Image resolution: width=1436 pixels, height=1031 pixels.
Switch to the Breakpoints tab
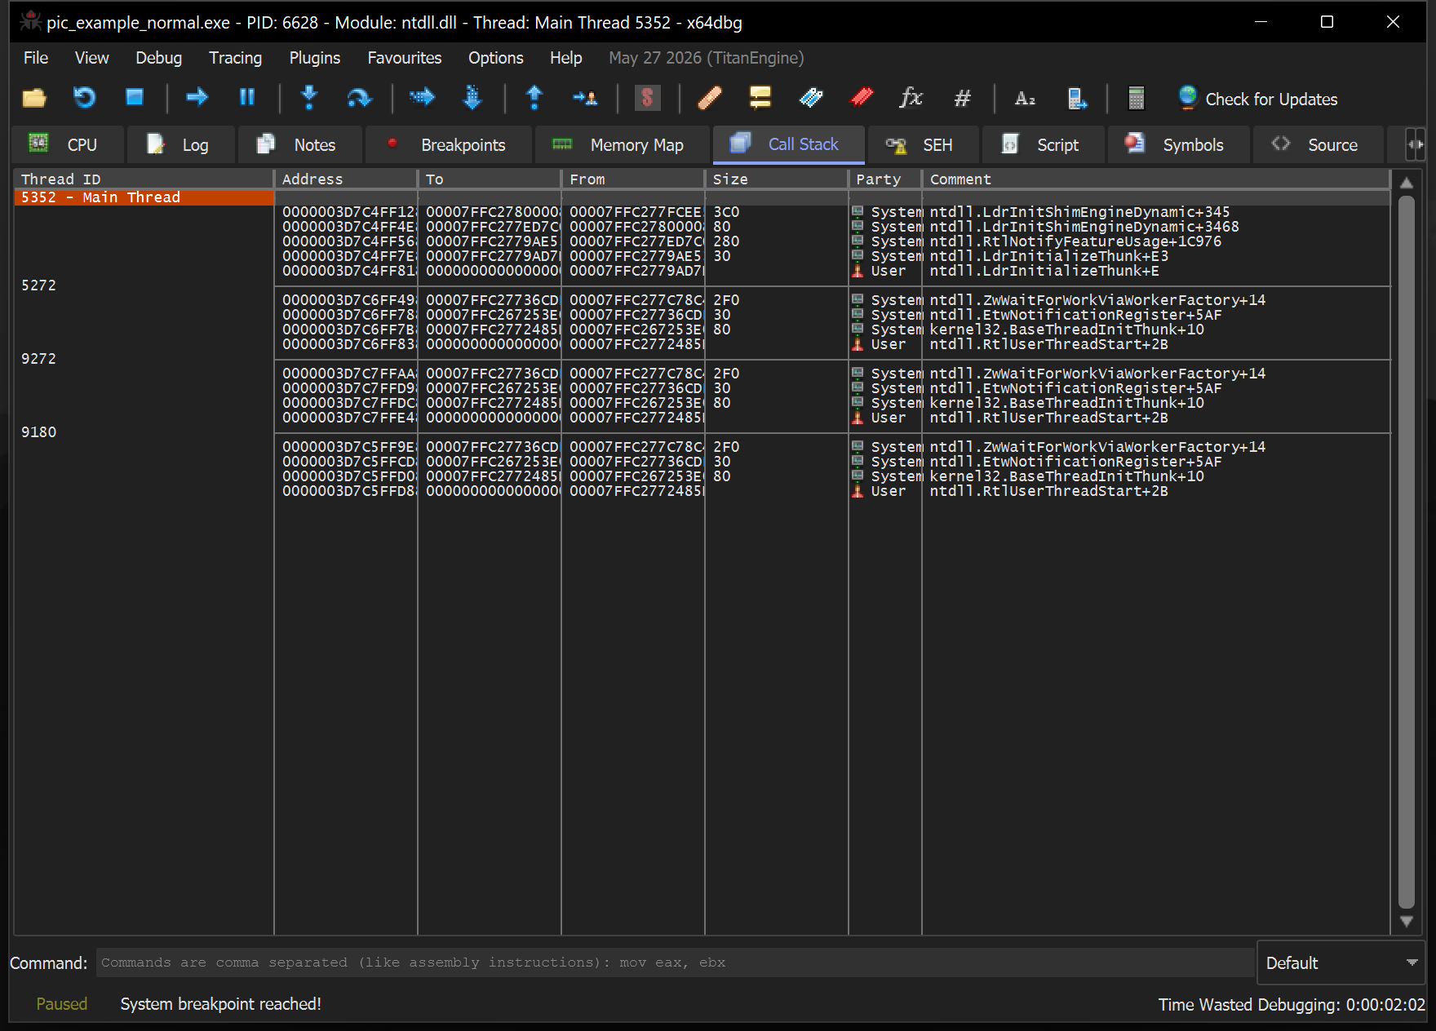pos(449,144)
